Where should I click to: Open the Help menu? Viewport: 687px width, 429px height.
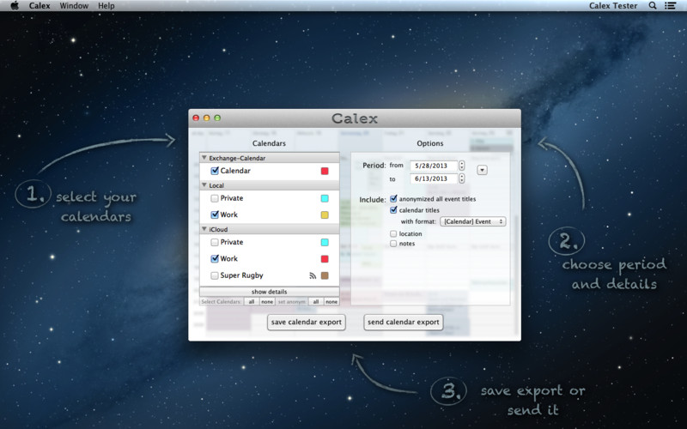[x=106, y=6]
